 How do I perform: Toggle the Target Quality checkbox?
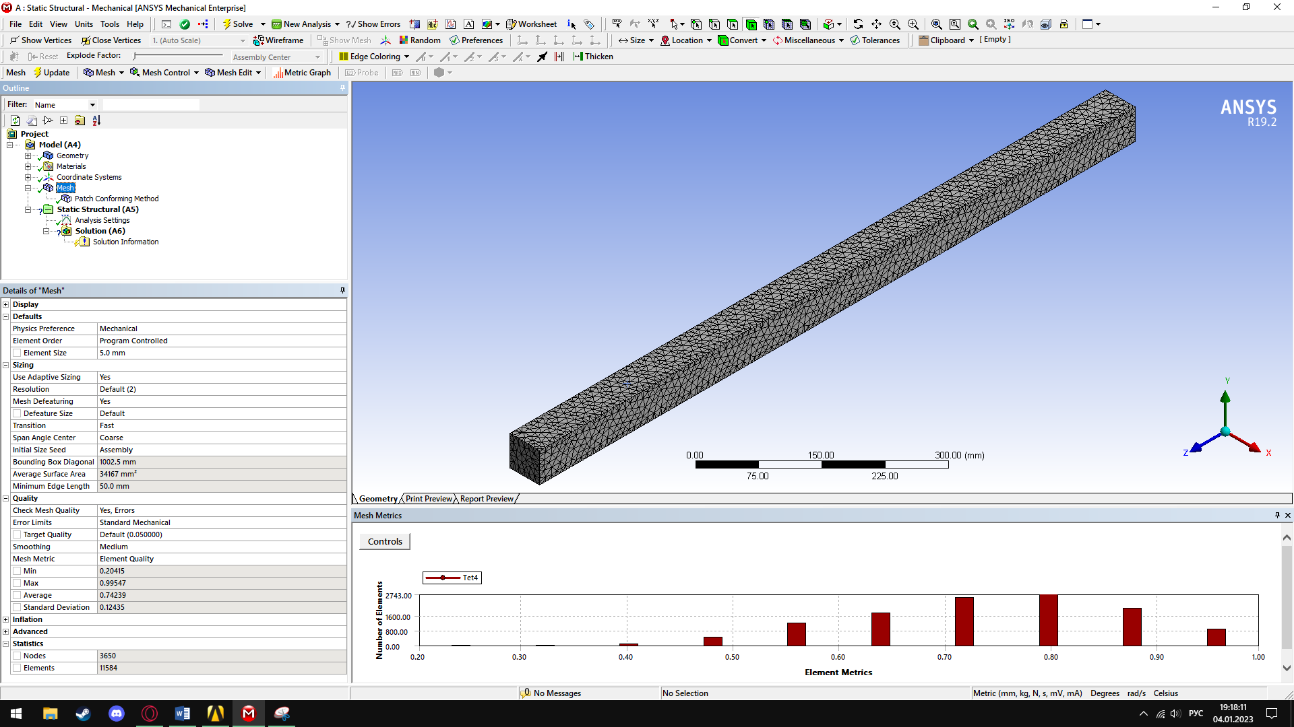point(17,534)
